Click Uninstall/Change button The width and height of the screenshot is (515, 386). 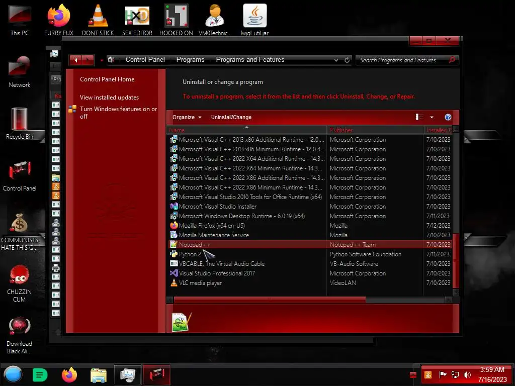coord(231,117)
